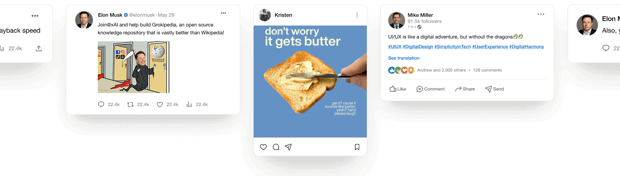Click Comment on Mike Miller's LinkedIn post
Image resolution: width=620 pixels, height=176 pixels.
pos(430,89)
